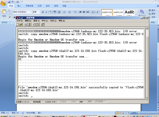159x117 pixels.
Task: Click HyperTerminal new connection icon
Action: (17, 24)
